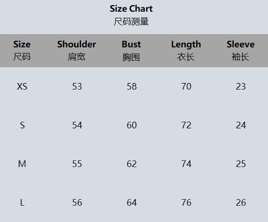Click the L sleeve value 26

click(241, 203)
